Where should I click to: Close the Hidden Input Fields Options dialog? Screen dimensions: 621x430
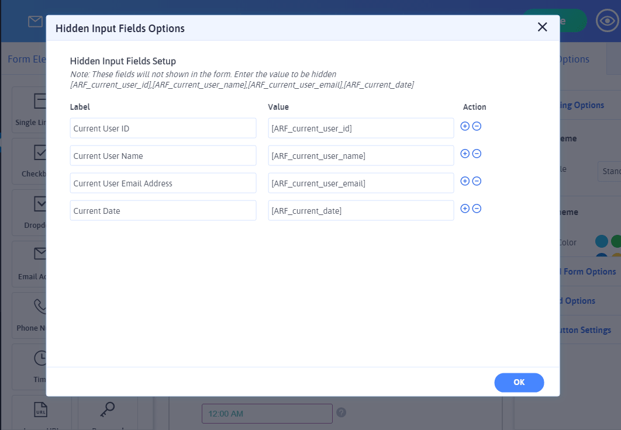(x=542, y=27)
